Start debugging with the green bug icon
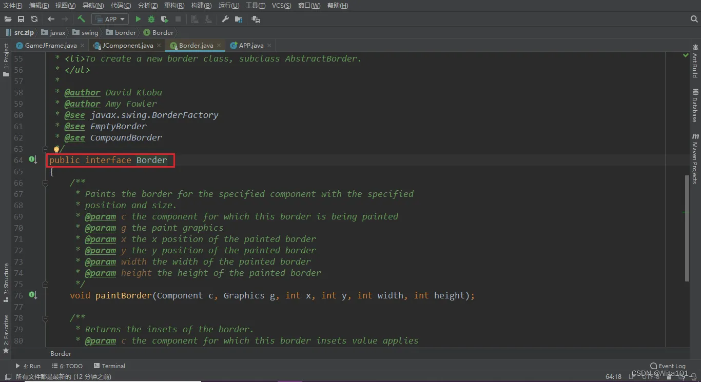 pyautogui.click(x=151, y=19)
